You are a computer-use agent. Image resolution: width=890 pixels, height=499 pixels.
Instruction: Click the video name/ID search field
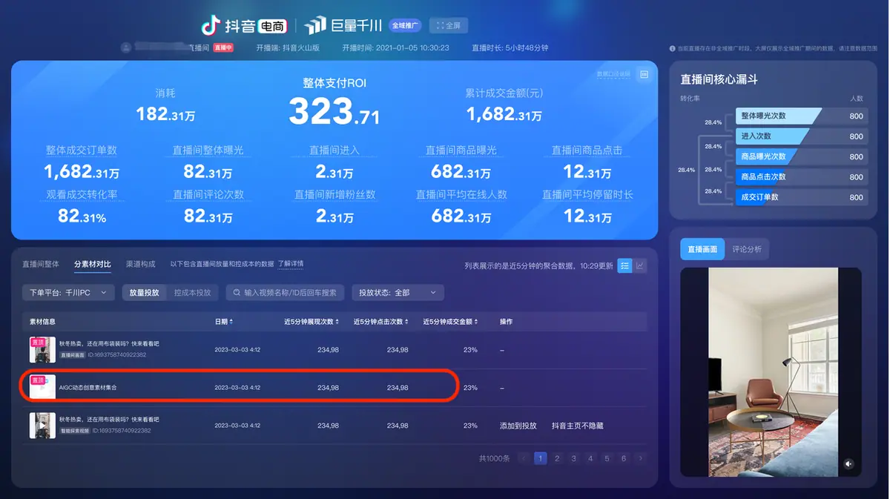[x=285, y=292]
